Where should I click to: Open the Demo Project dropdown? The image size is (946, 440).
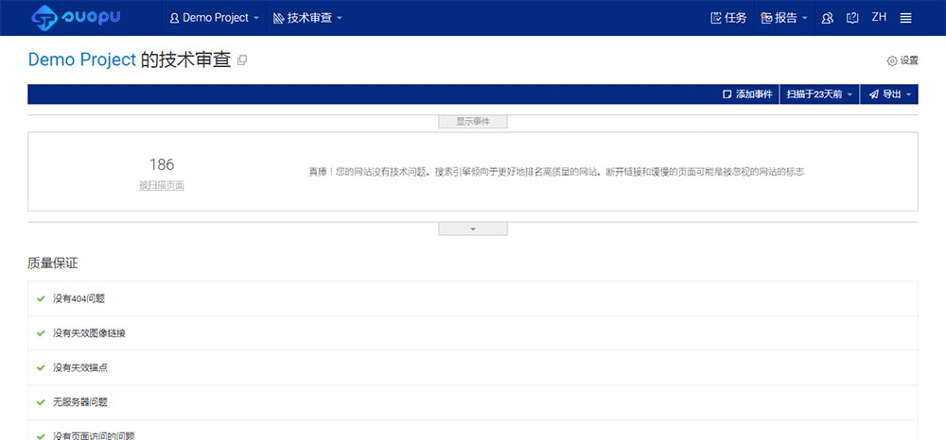214,18
